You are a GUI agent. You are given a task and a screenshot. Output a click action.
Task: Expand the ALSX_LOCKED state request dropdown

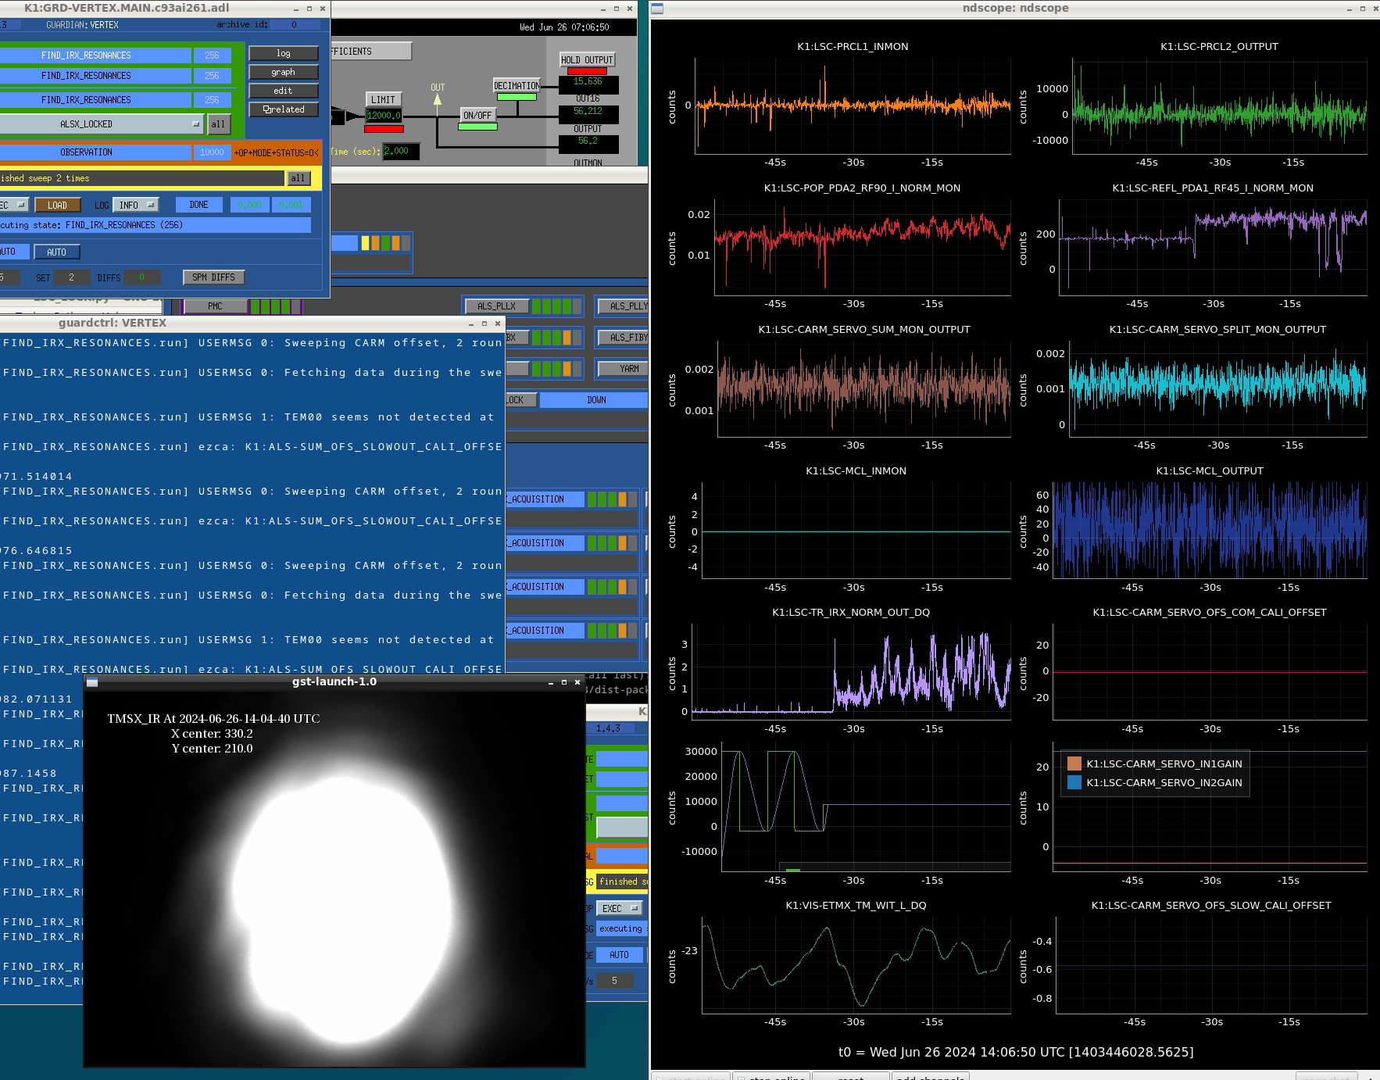(102, 124)
